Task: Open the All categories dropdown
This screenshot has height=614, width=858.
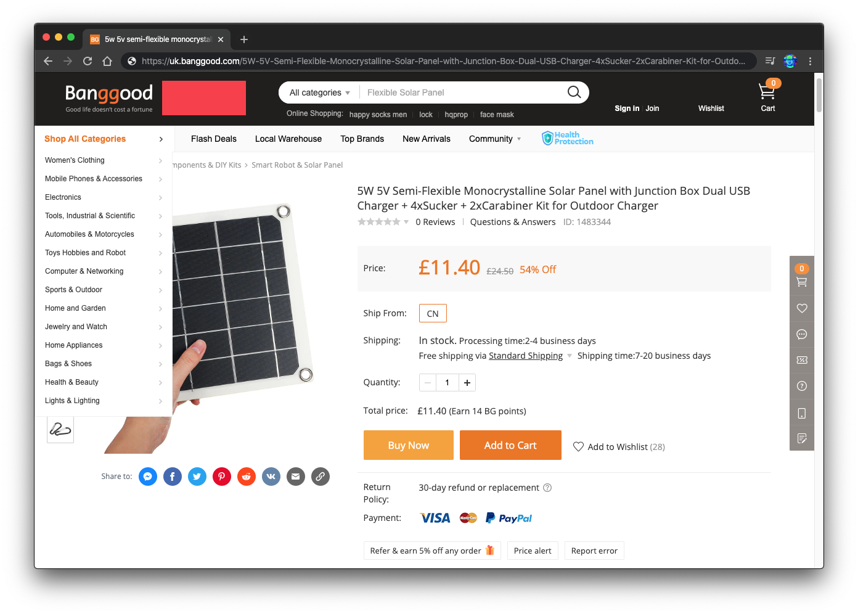Action: 317,92
